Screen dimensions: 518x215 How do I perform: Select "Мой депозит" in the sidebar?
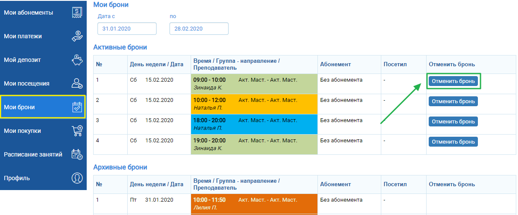pyautogui.click(x=22, y=60)
